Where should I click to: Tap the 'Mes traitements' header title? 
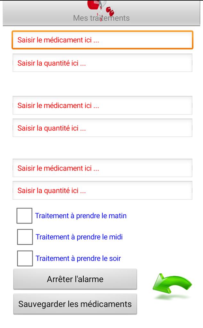pyautogui.click(x=101, y=18)
